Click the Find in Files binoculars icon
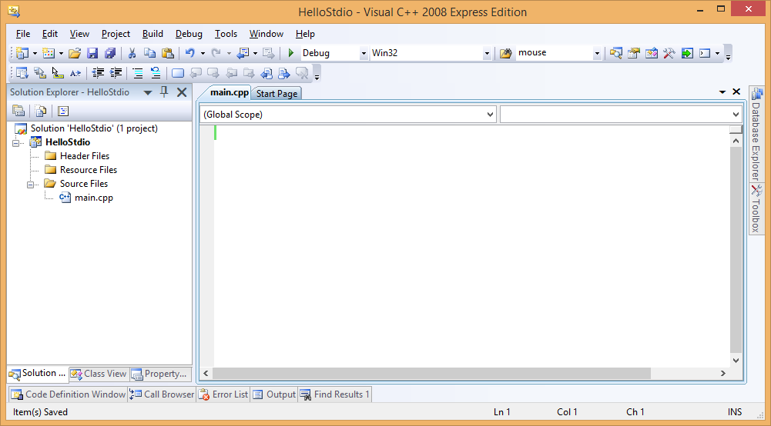This screenshot has width=771, height=426. tap(505, 53)
